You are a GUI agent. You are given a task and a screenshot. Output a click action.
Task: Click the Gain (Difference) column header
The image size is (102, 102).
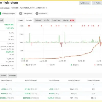tap(6, 80)
